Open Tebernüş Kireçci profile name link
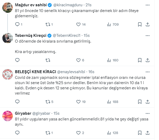The height and width of the screenshot is (140, 159). (30, 35)
